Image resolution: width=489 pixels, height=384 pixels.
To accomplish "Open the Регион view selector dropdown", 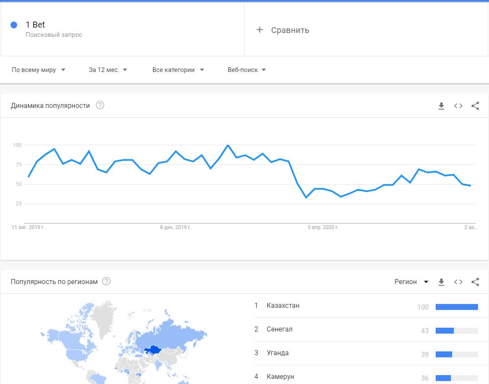I will coord(411,282).
